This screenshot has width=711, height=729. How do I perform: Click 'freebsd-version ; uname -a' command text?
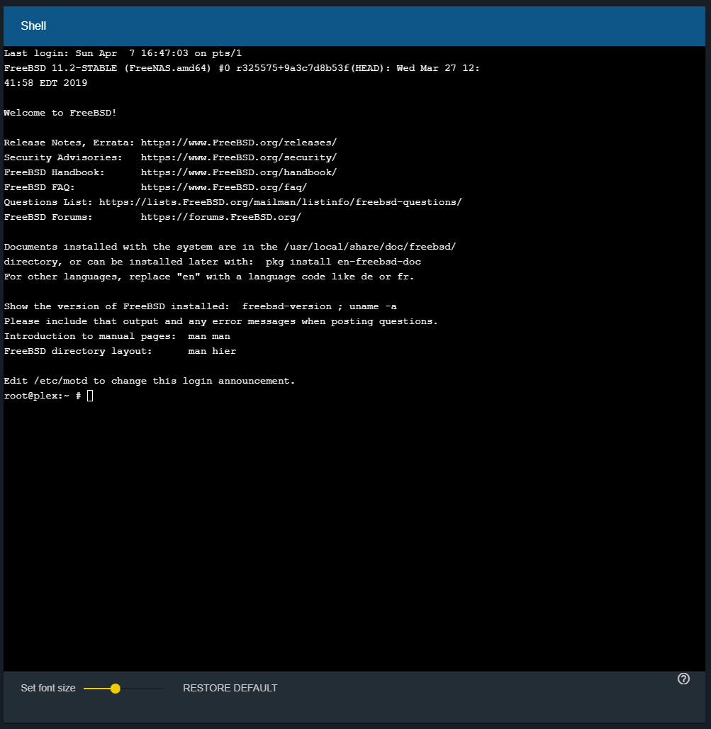(320, 306)
